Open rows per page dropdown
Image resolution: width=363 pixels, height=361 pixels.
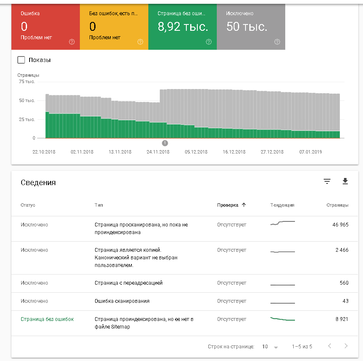[270, 347]
